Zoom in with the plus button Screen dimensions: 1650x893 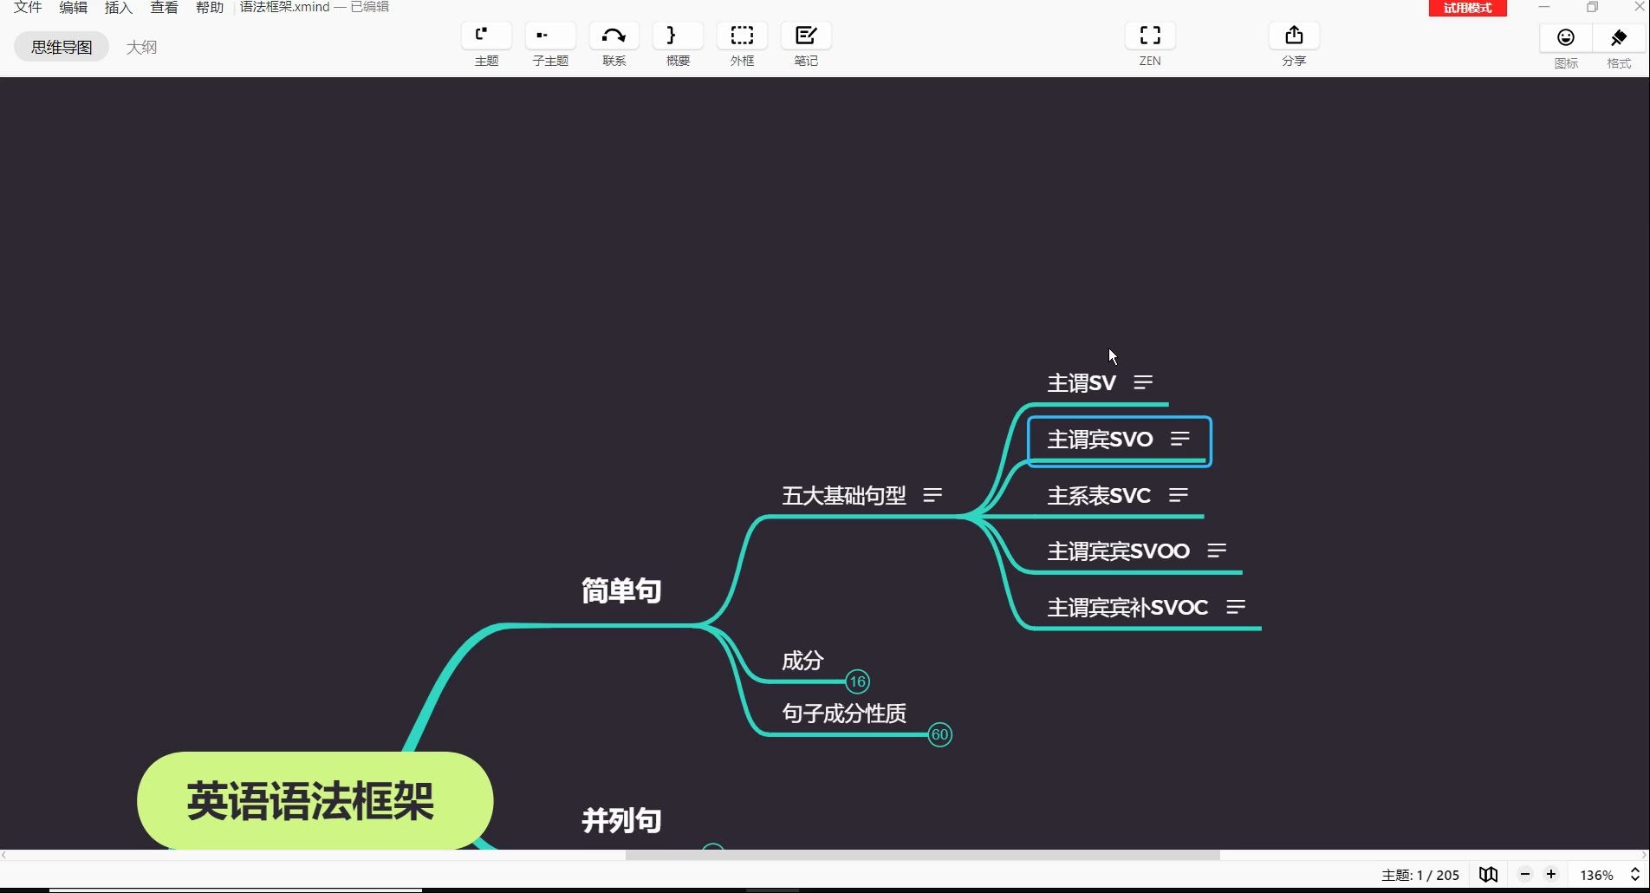coord(1551,875)
